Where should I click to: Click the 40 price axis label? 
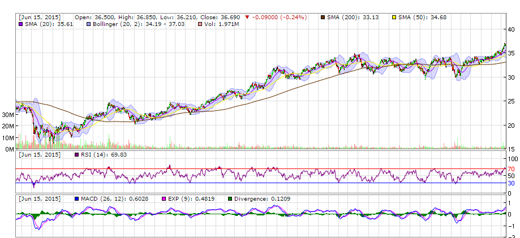point(511,29)
